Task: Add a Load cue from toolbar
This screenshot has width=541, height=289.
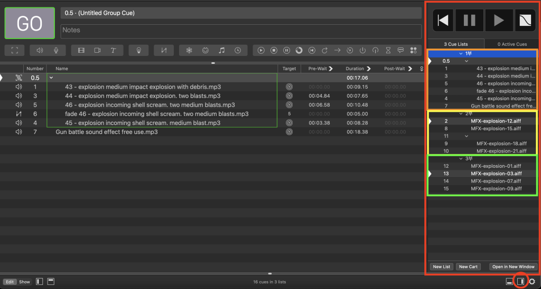Action: tap(299, 50)
